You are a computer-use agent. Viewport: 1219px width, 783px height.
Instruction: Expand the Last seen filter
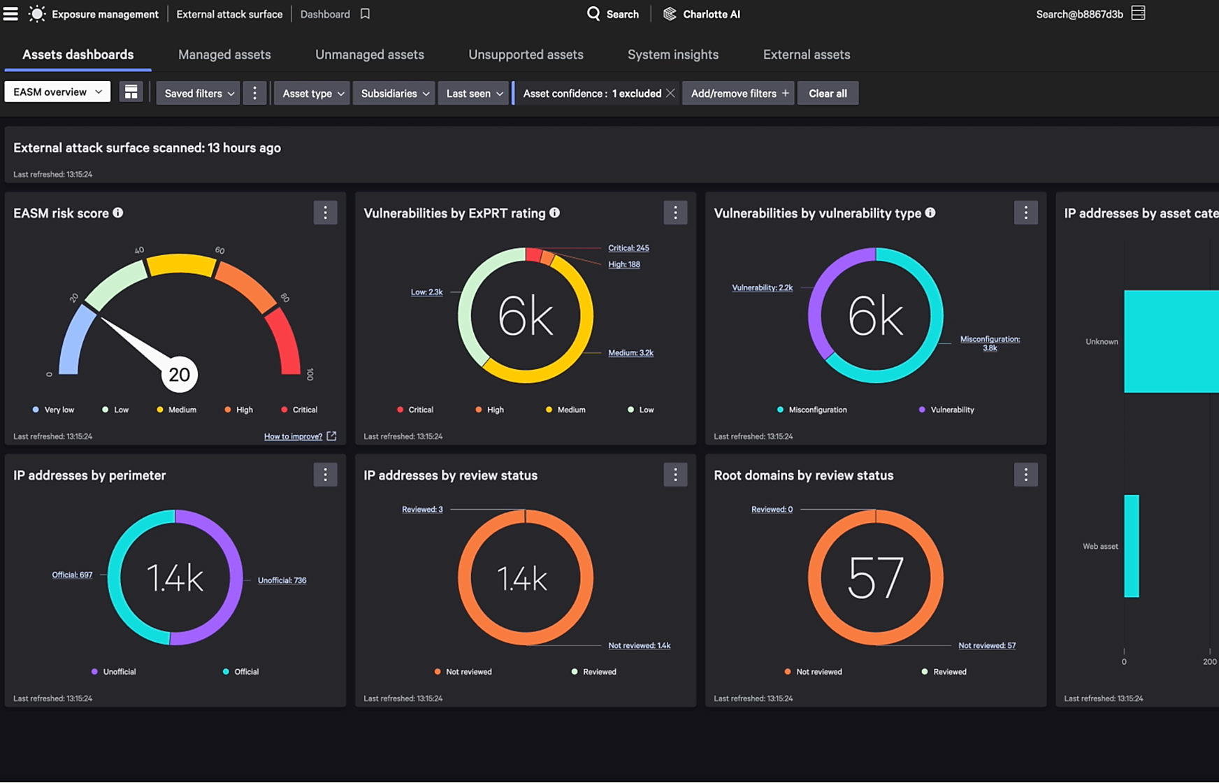pyautogui.click(x=474, y=94)
